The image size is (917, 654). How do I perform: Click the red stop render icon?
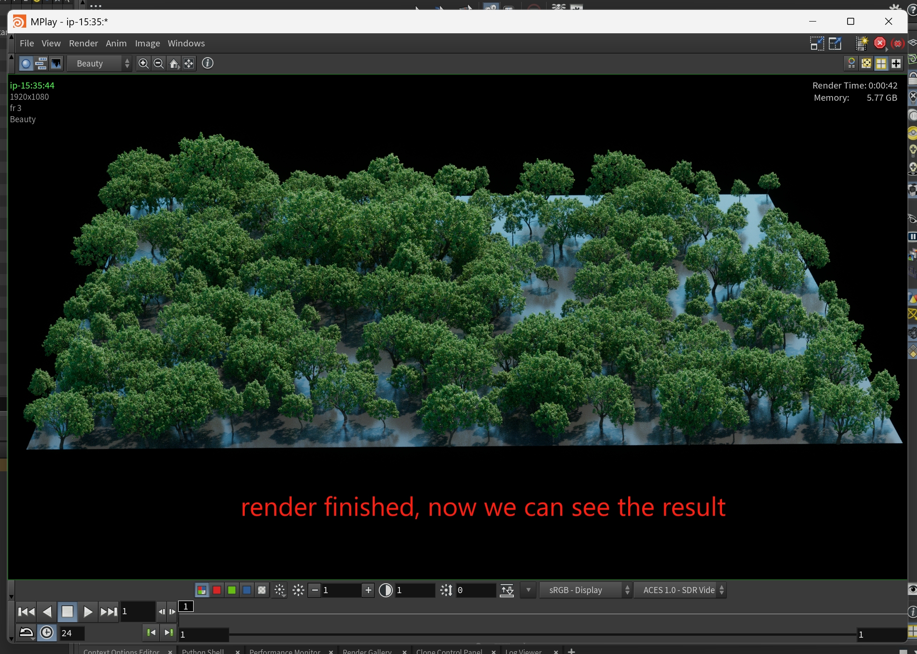point(880,43)
